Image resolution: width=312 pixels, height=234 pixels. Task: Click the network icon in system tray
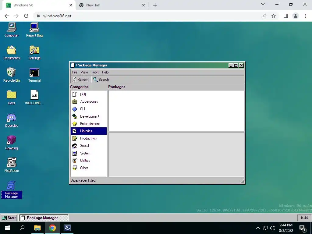click(x=265, y=228)
